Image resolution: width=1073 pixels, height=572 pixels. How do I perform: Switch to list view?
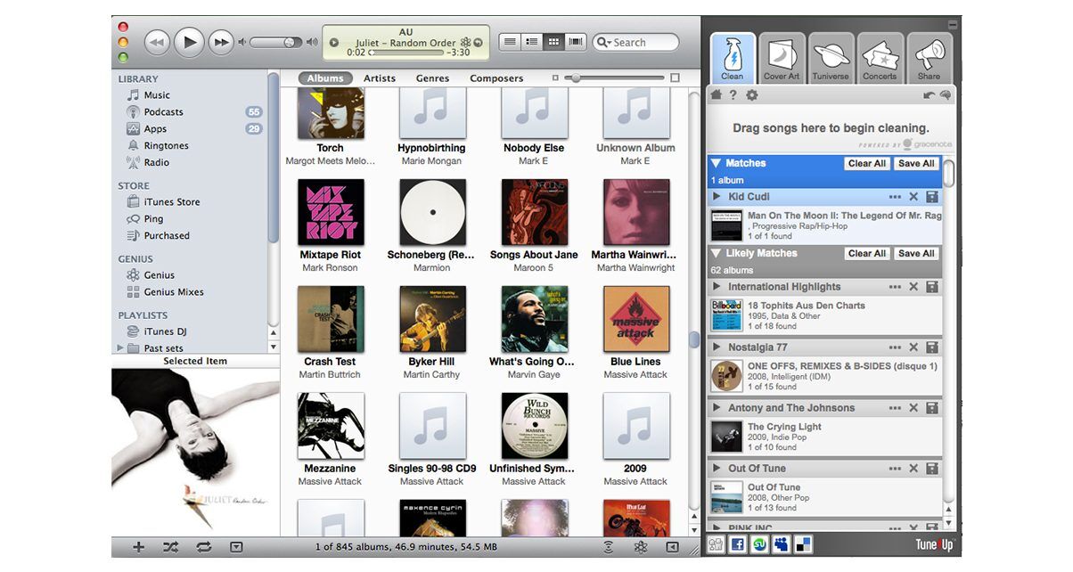(x=511, y=42)
